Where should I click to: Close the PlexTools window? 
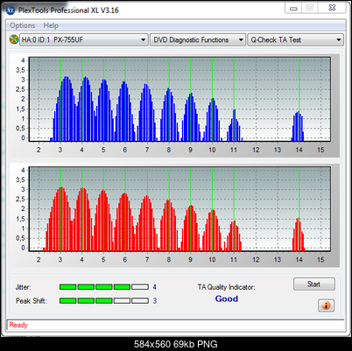(332, 8)
